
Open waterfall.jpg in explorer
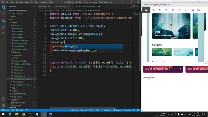point(19,46)
